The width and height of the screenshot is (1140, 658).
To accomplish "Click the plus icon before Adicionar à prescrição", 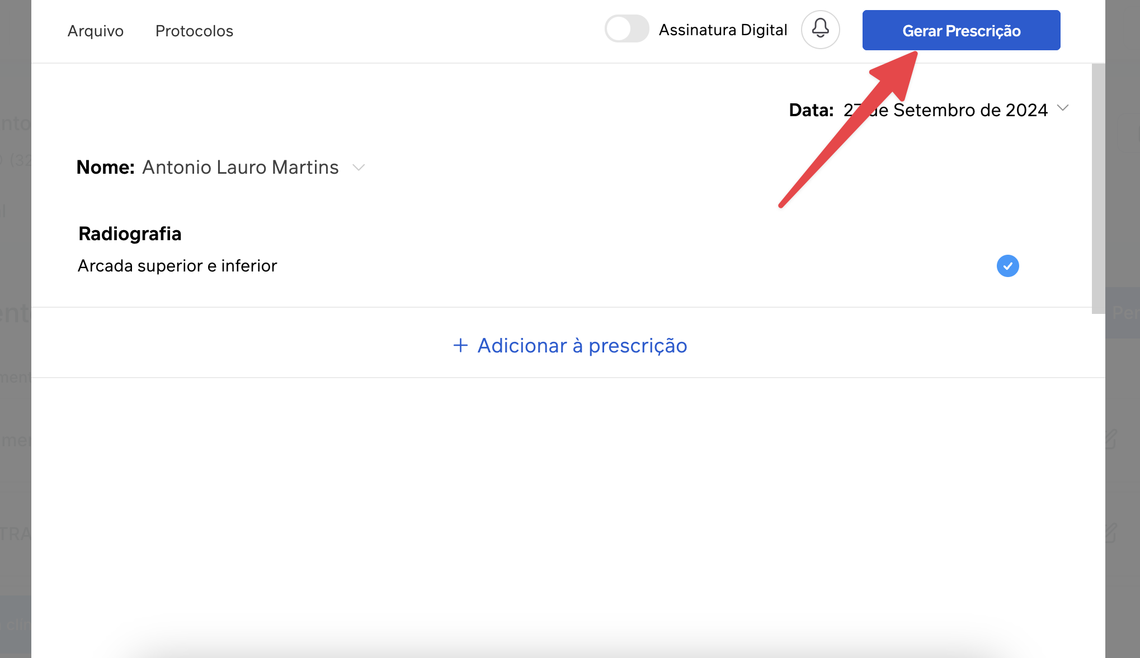I will pyautogui.click(x=460, y=345).
